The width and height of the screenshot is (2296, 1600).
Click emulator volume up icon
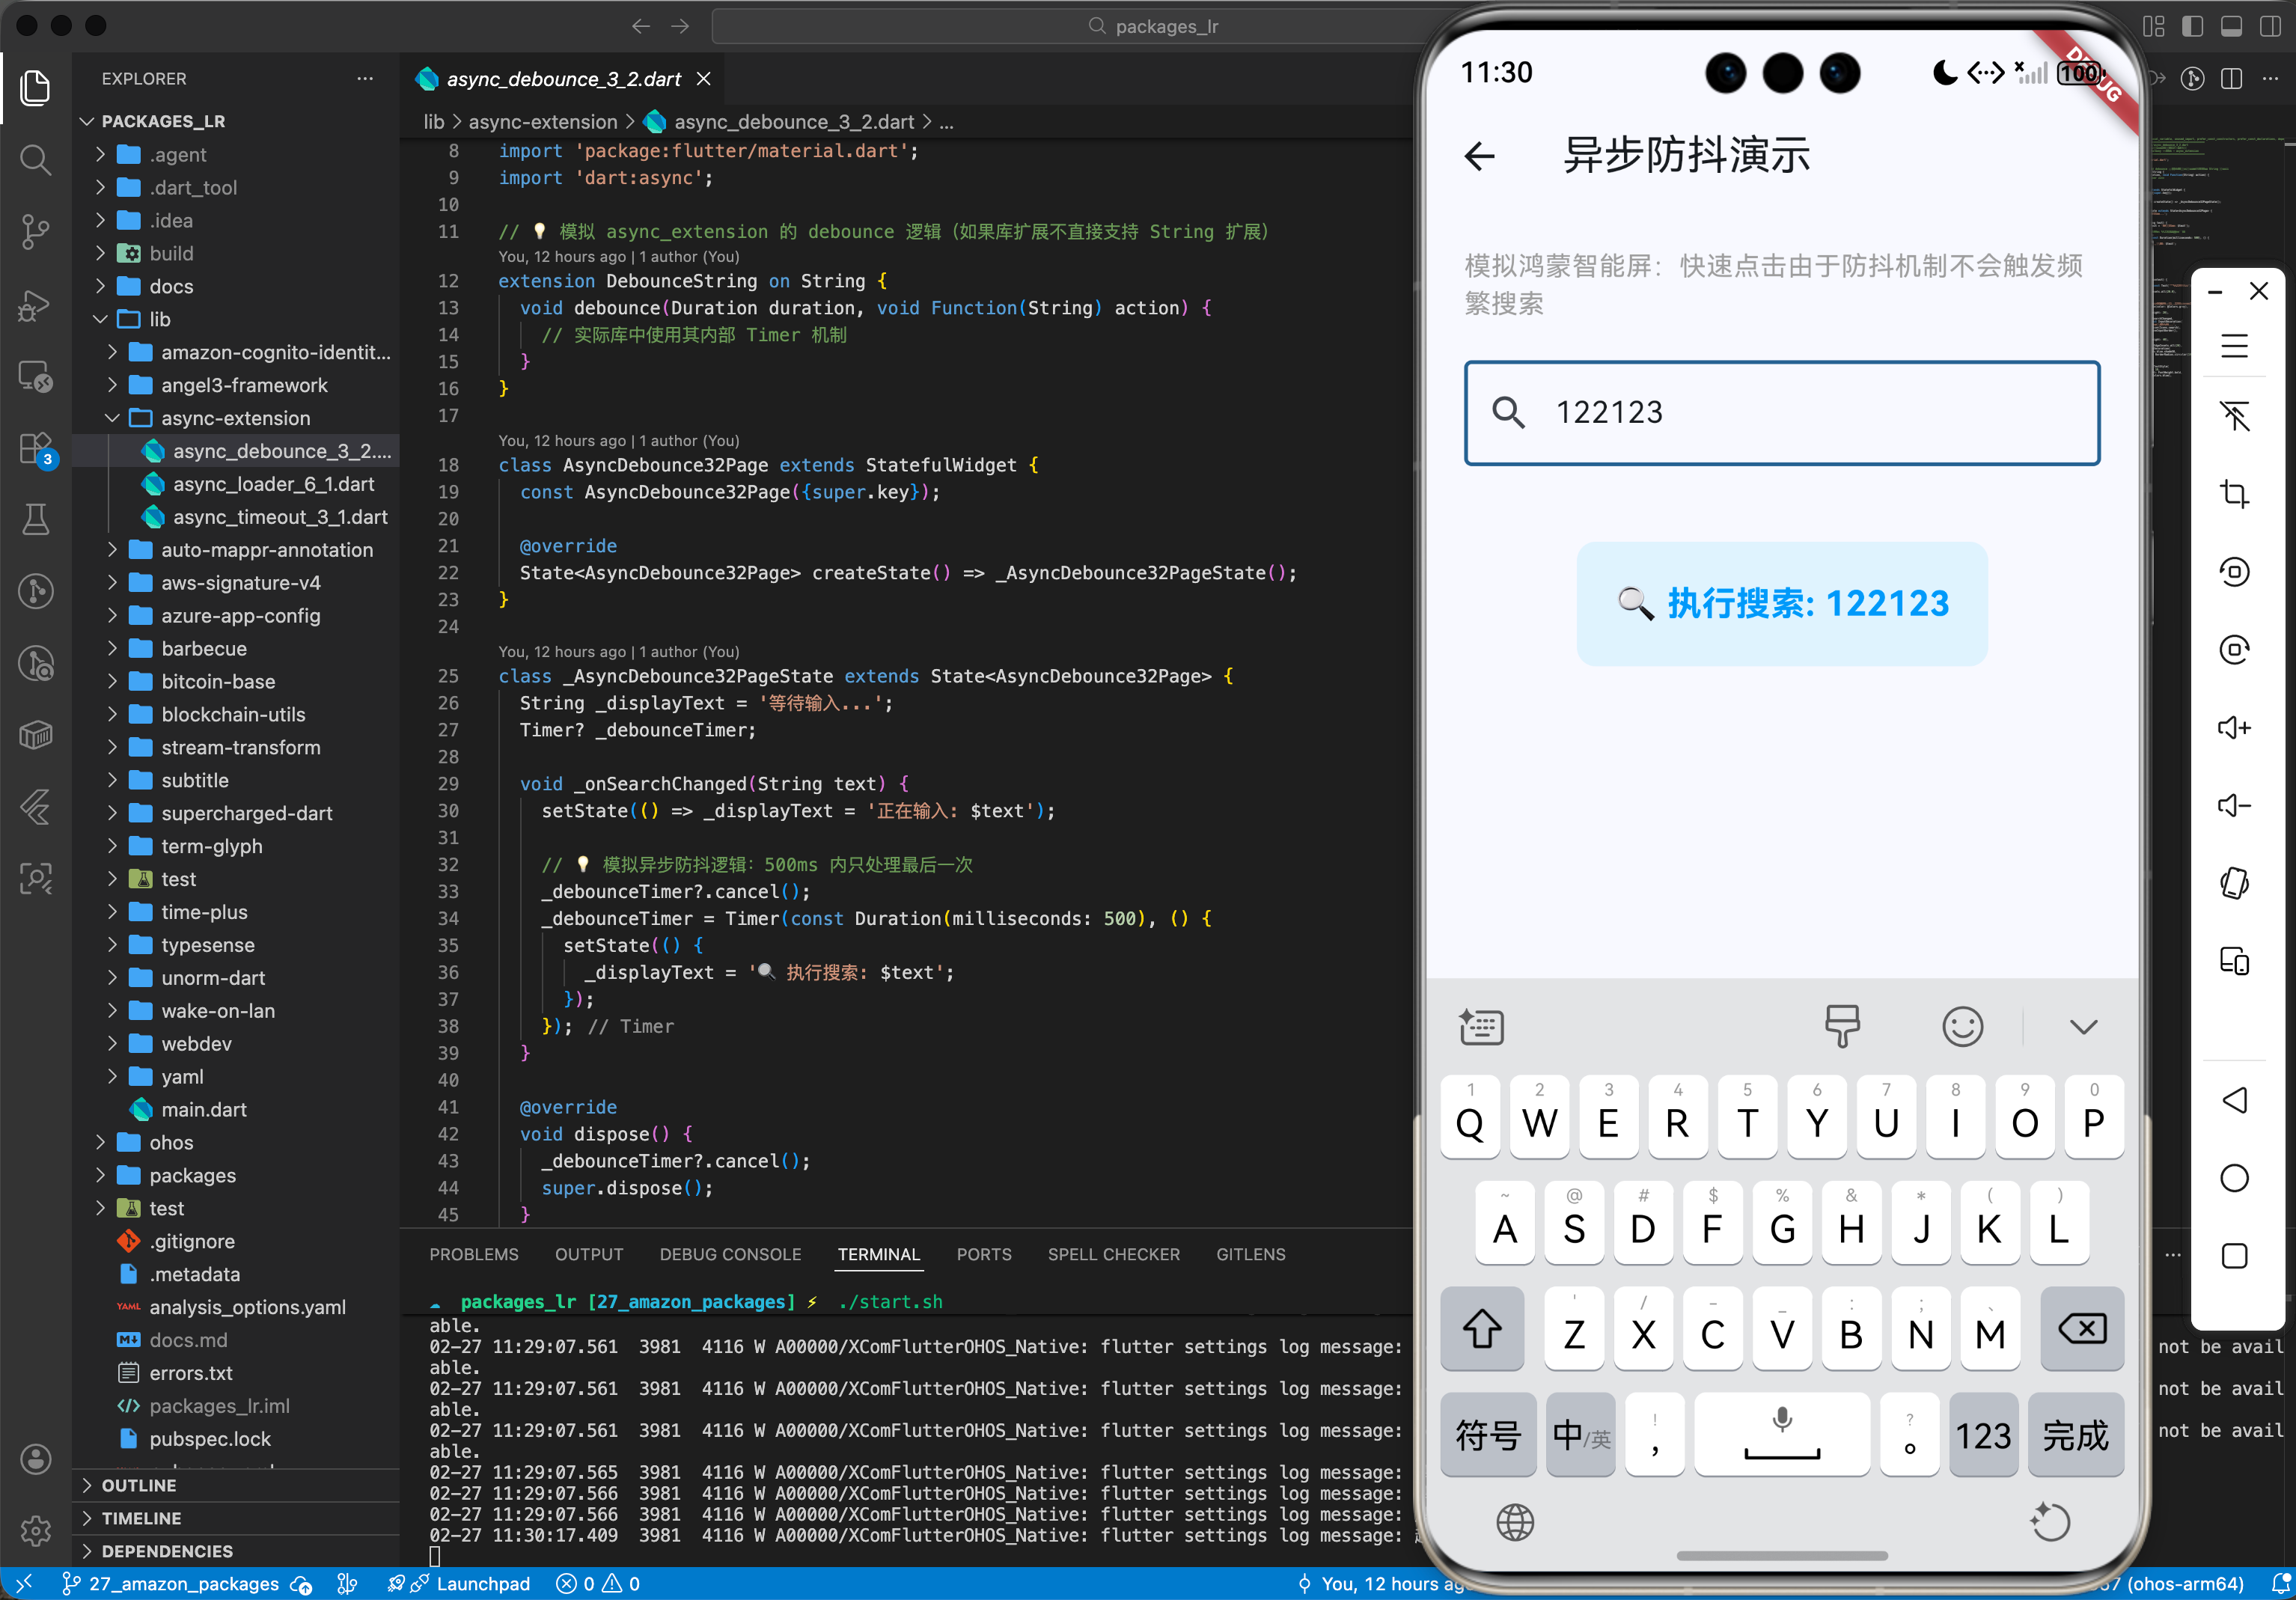(2233, 727)
